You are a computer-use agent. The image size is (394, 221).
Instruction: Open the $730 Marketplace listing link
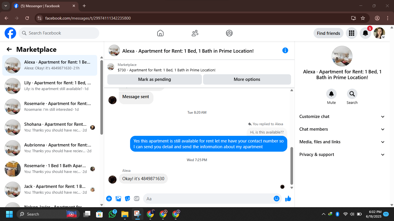pyautogui.click(x=166, y=70)
